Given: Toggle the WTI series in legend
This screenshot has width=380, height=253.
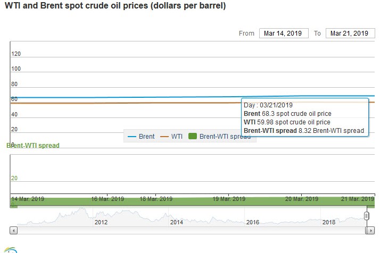Looking at the screenshot, I should click(x=171, y=136).
